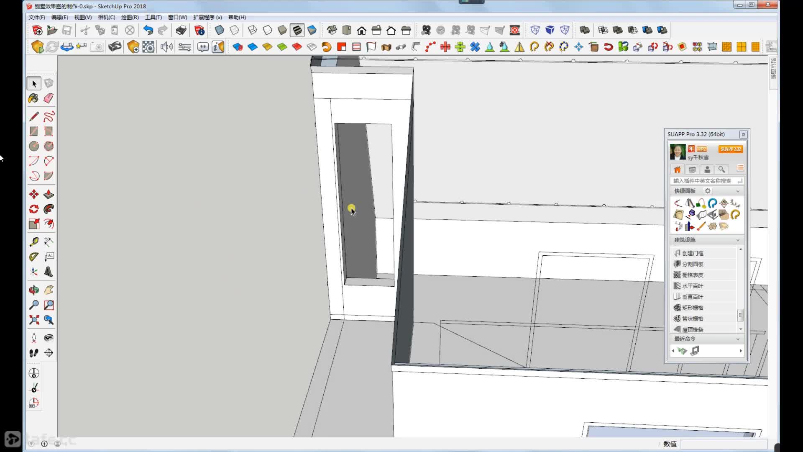Viewport: 803px width, 452px height.
Task: Collapse the 快捷面板 section
Action: click(738, 191)
